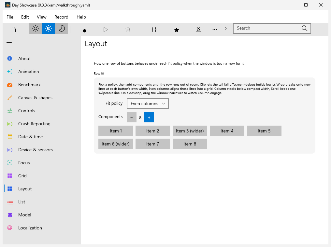The height and width of the screenshot is (247, 331).
Task: Open the curly braces code icon
Action: [x=154, y=30]
